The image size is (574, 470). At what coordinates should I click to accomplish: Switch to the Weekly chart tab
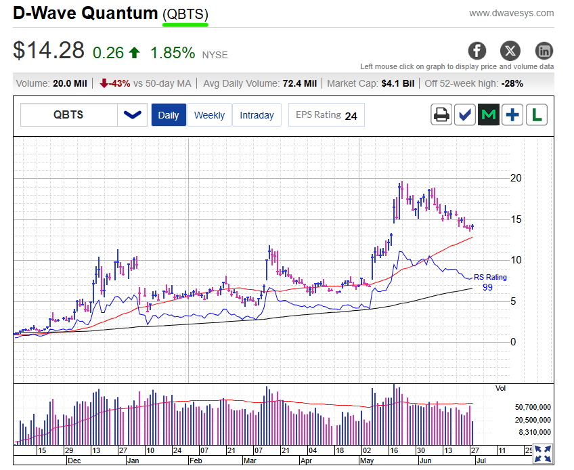click(x=209, y=115)
